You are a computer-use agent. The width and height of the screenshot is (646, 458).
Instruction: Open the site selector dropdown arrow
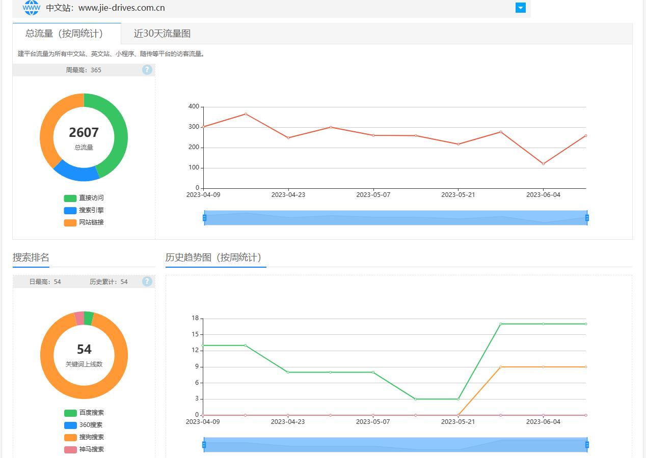click(520, 8)
